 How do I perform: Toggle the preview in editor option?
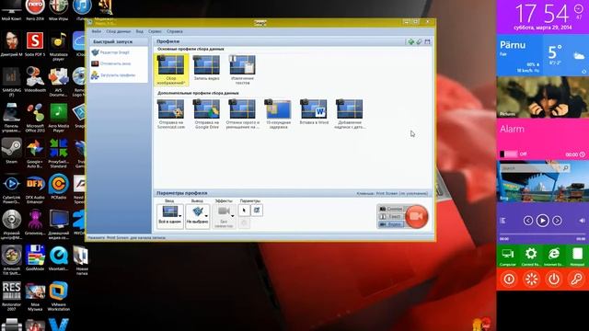click(x=257, y=211)
